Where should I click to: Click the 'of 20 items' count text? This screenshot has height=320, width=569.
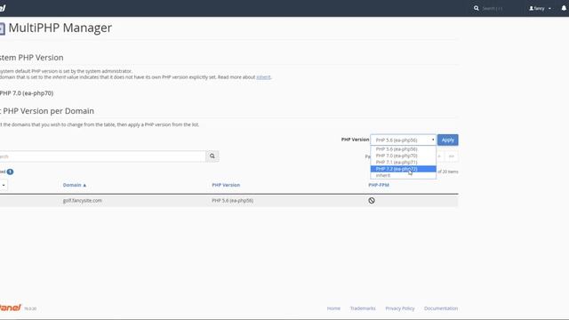point(448,172)
